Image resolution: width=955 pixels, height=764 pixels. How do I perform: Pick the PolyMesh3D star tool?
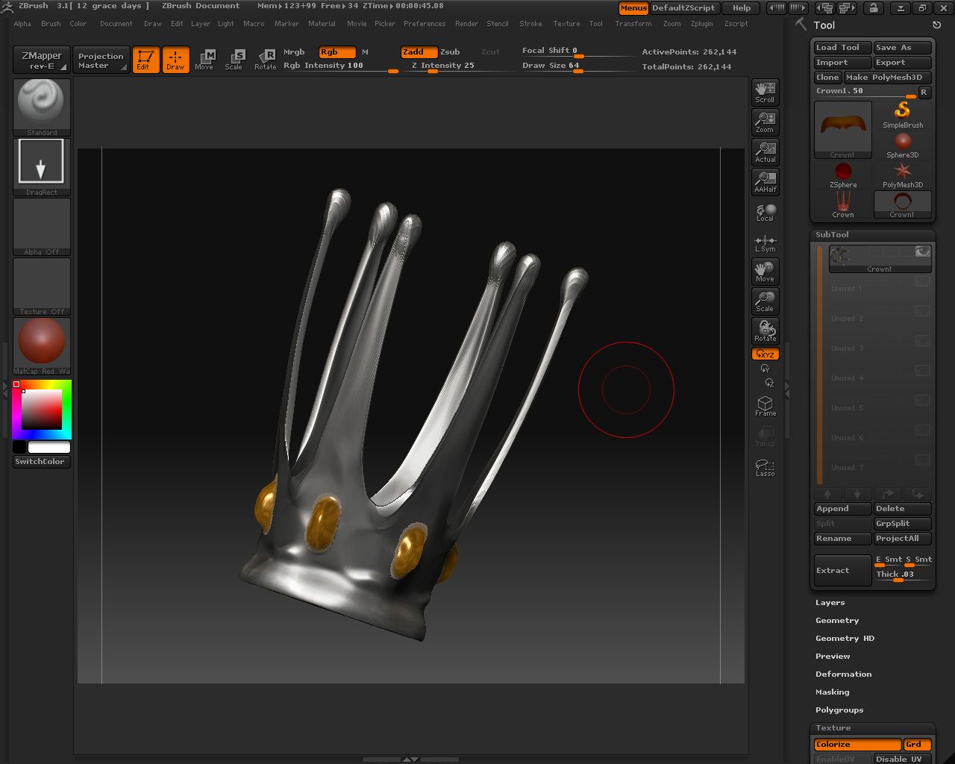[902, 175]
